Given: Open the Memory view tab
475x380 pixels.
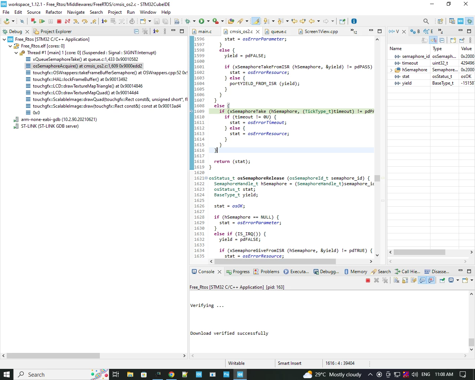Looking at the screenshot, I should (x=356, y=272).
